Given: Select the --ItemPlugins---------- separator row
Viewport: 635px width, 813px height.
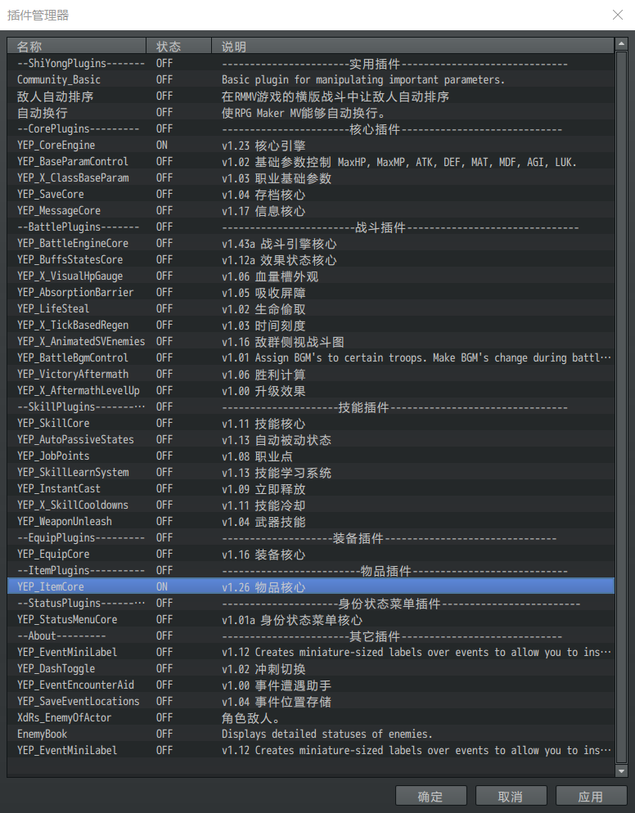Looking at the screenshot, I should [311, 570].
